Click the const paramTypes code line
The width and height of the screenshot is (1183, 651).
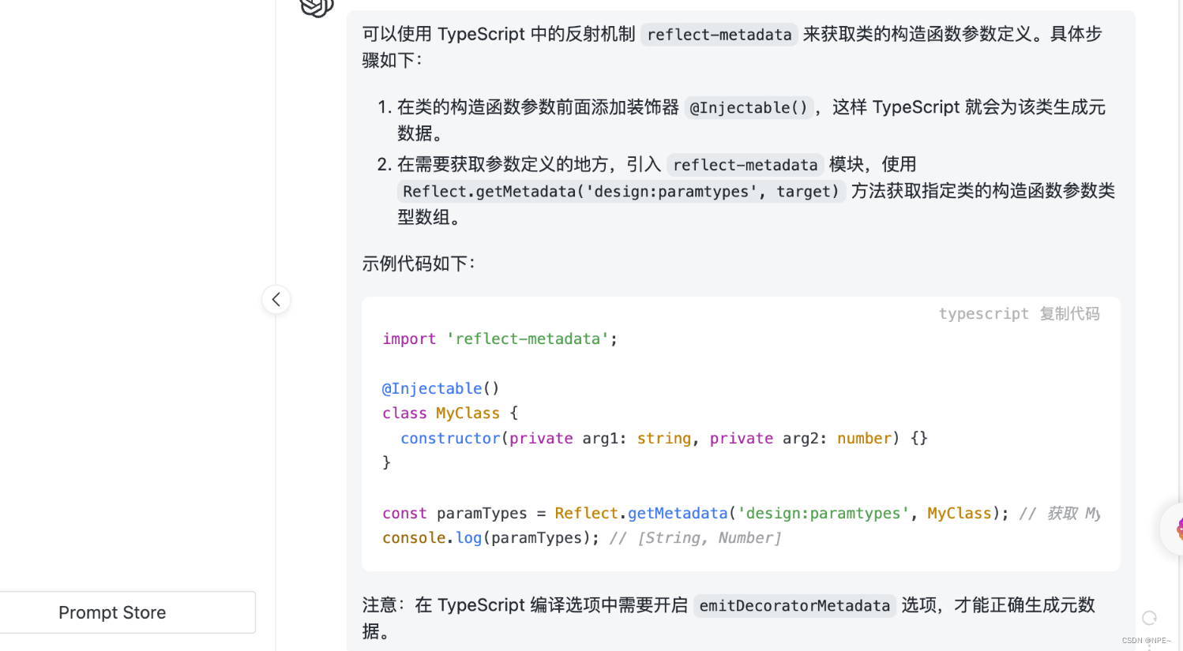tap(741, 514)
